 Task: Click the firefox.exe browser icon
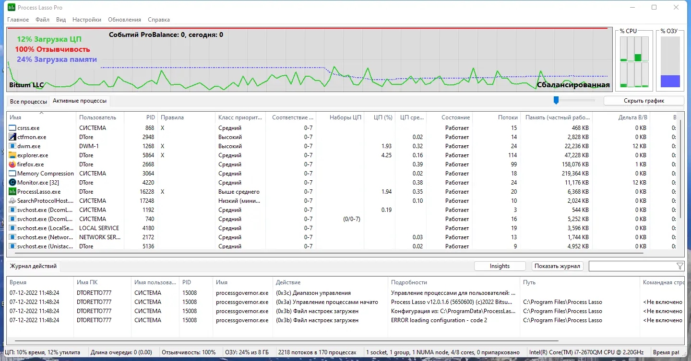pos(12,164)
